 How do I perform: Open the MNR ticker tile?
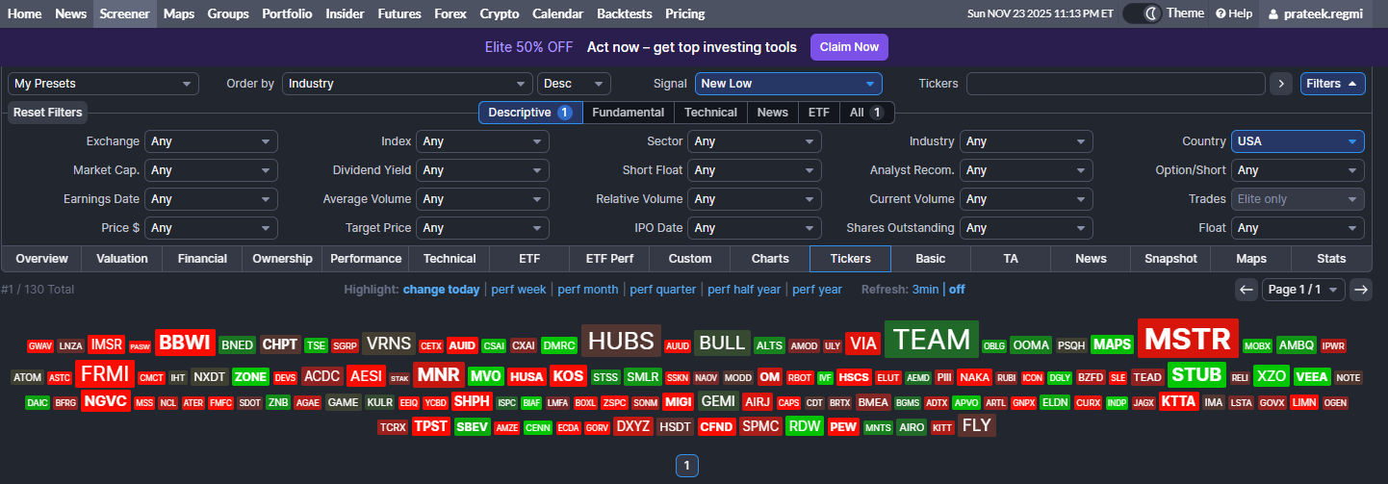(438, 374)
